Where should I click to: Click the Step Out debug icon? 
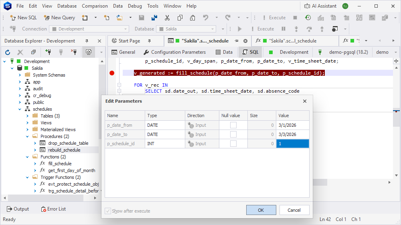coord(322,29)
